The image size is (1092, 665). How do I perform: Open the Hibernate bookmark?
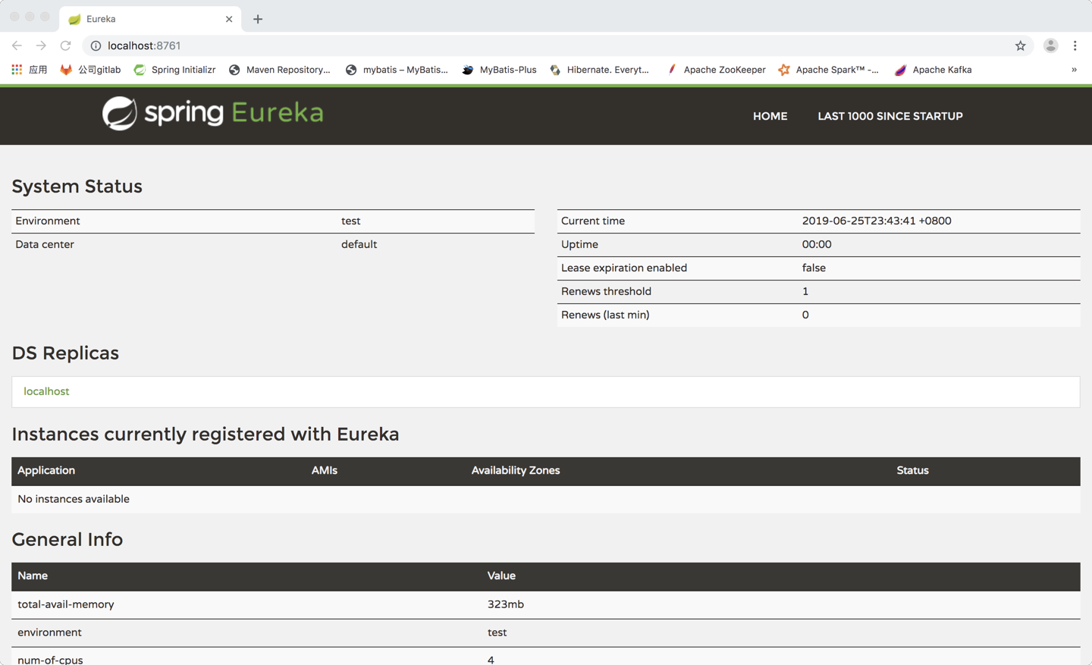coord(599,70)
